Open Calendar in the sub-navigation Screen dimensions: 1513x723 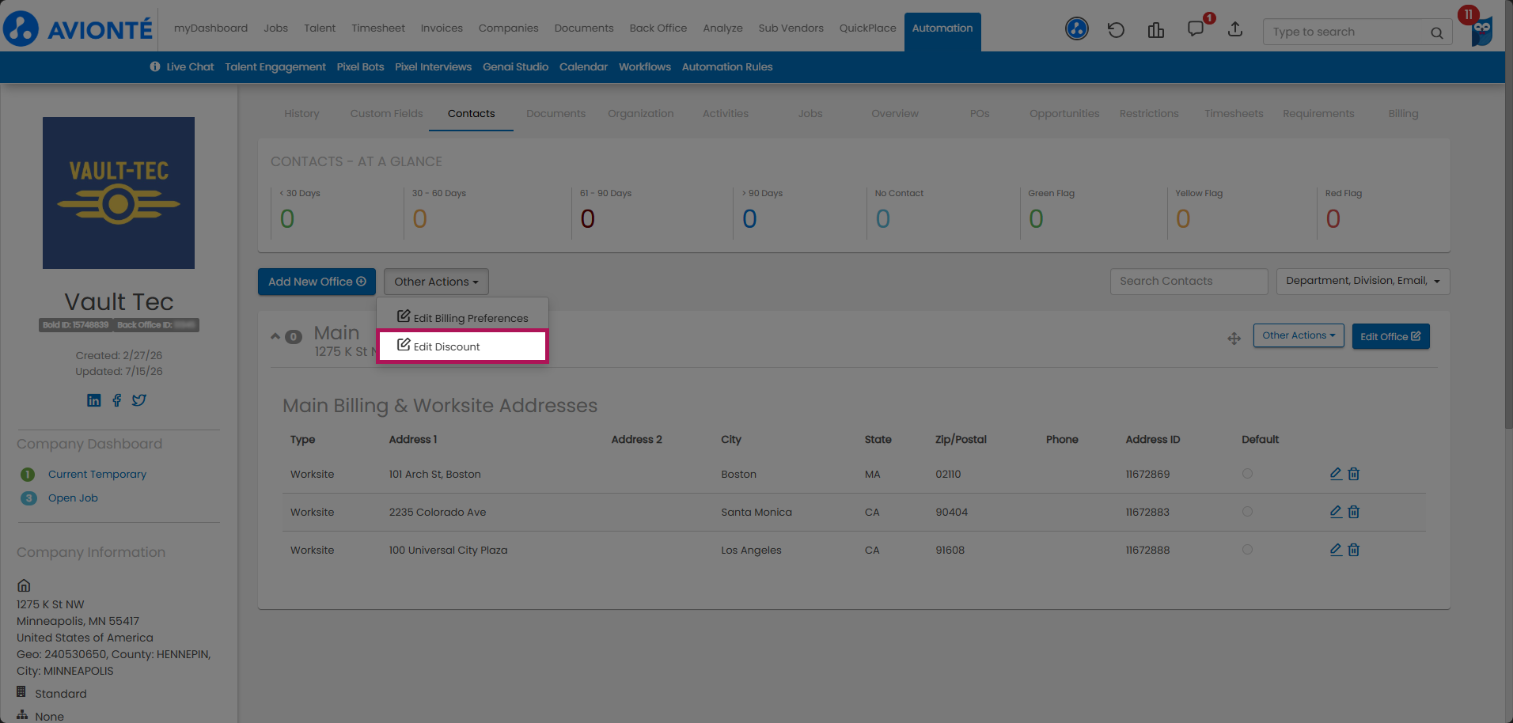(583, 67)
